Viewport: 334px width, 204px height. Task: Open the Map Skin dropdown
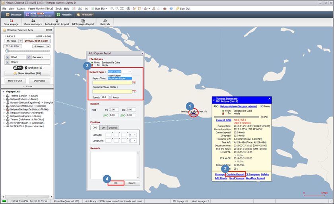tap(99, 8)
